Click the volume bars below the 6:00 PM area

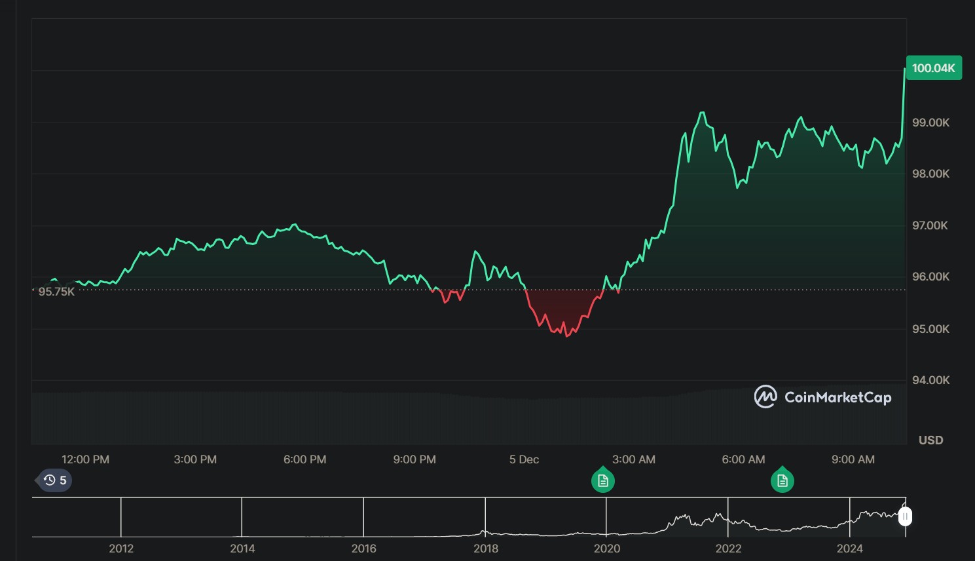(x=305, y=418)
